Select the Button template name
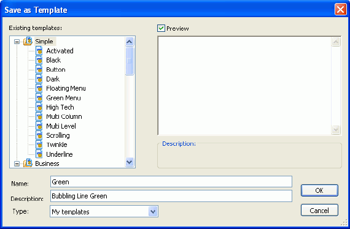 coord(56,69)
